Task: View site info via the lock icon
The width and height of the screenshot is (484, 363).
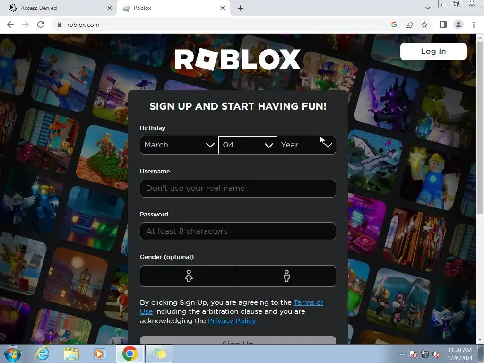Action: pos(60,25)
